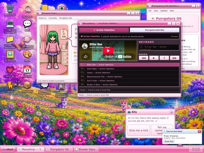Screen dimensions: 204x153
Task: Open the Calendar July 17 icon
Action: pos(27,71)
